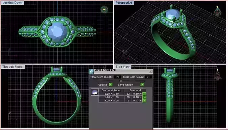Click green arrow for 1.20 X 1.20 row
The image size is (228, 130).
point(144,97)
